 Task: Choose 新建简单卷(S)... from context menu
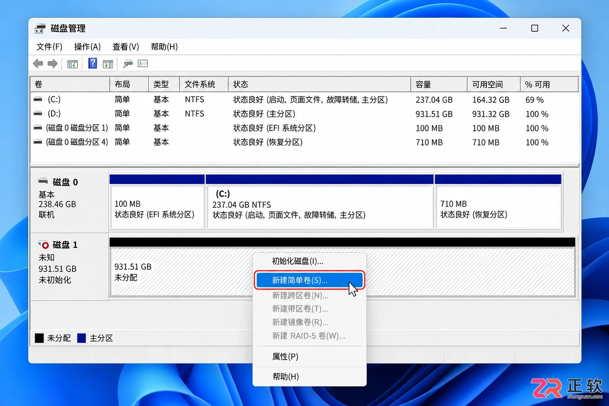[310, 280]
